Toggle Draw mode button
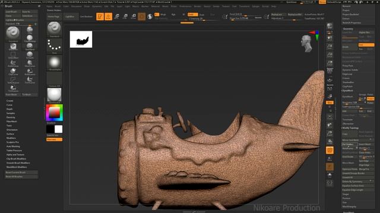Viewport: 380px width, 213px height. click(108, 17)
